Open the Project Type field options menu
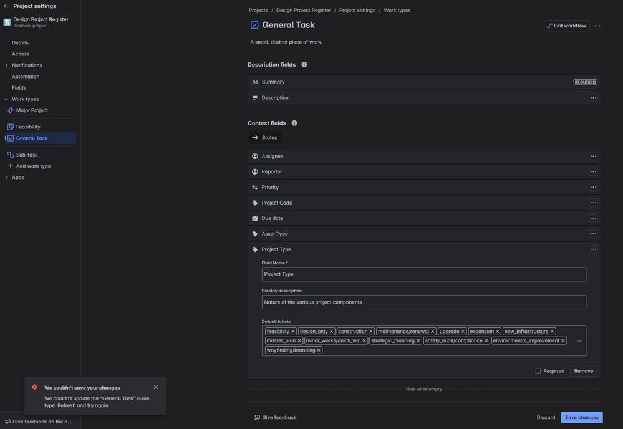This screenshot has height=429, width=623. click(x=593, y=249)
